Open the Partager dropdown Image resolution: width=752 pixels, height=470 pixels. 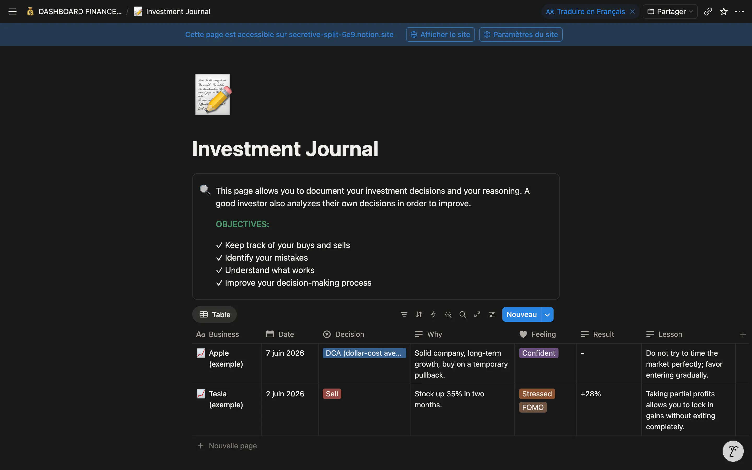point(670,11)
